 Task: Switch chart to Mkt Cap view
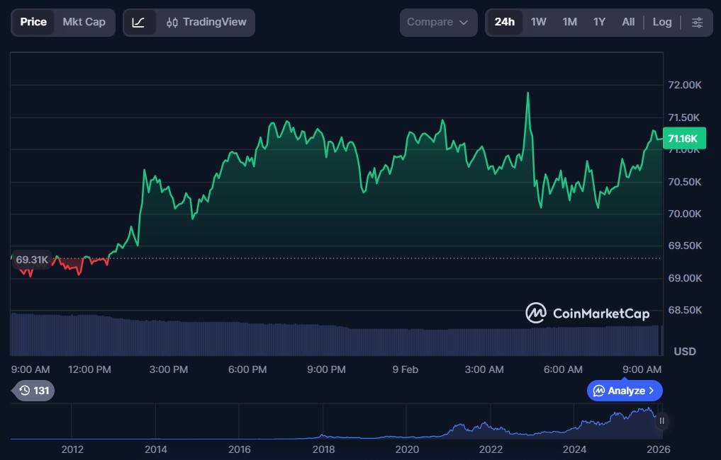[x=84, y=23]
